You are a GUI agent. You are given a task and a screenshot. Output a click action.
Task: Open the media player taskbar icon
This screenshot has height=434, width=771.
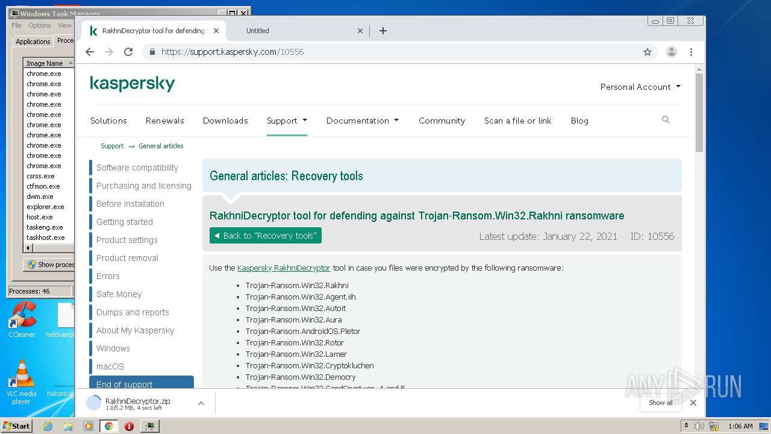(89, 426)
